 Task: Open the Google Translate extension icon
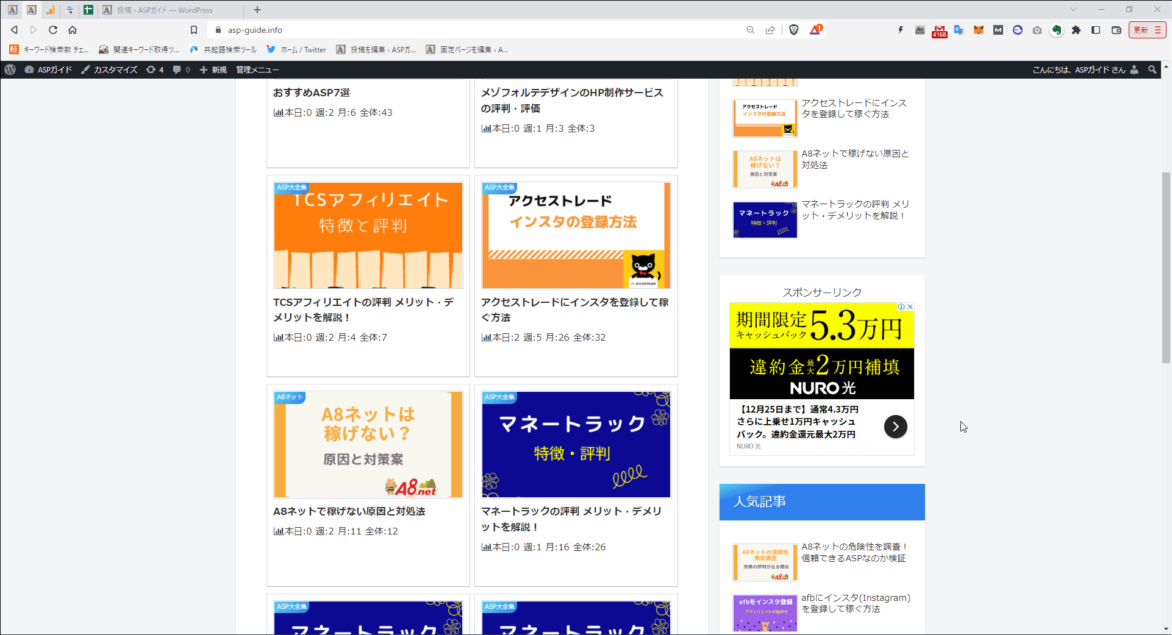[959, 30]
